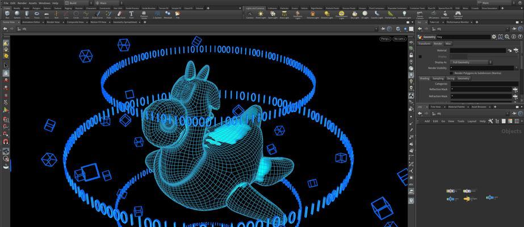
Task: Add an Ambient Light from the shelf
Action: (404, 14)
